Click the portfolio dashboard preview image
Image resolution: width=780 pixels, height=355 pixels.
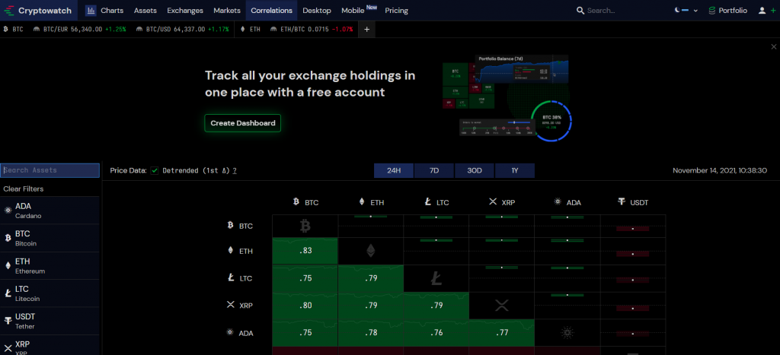click(507, 98)
